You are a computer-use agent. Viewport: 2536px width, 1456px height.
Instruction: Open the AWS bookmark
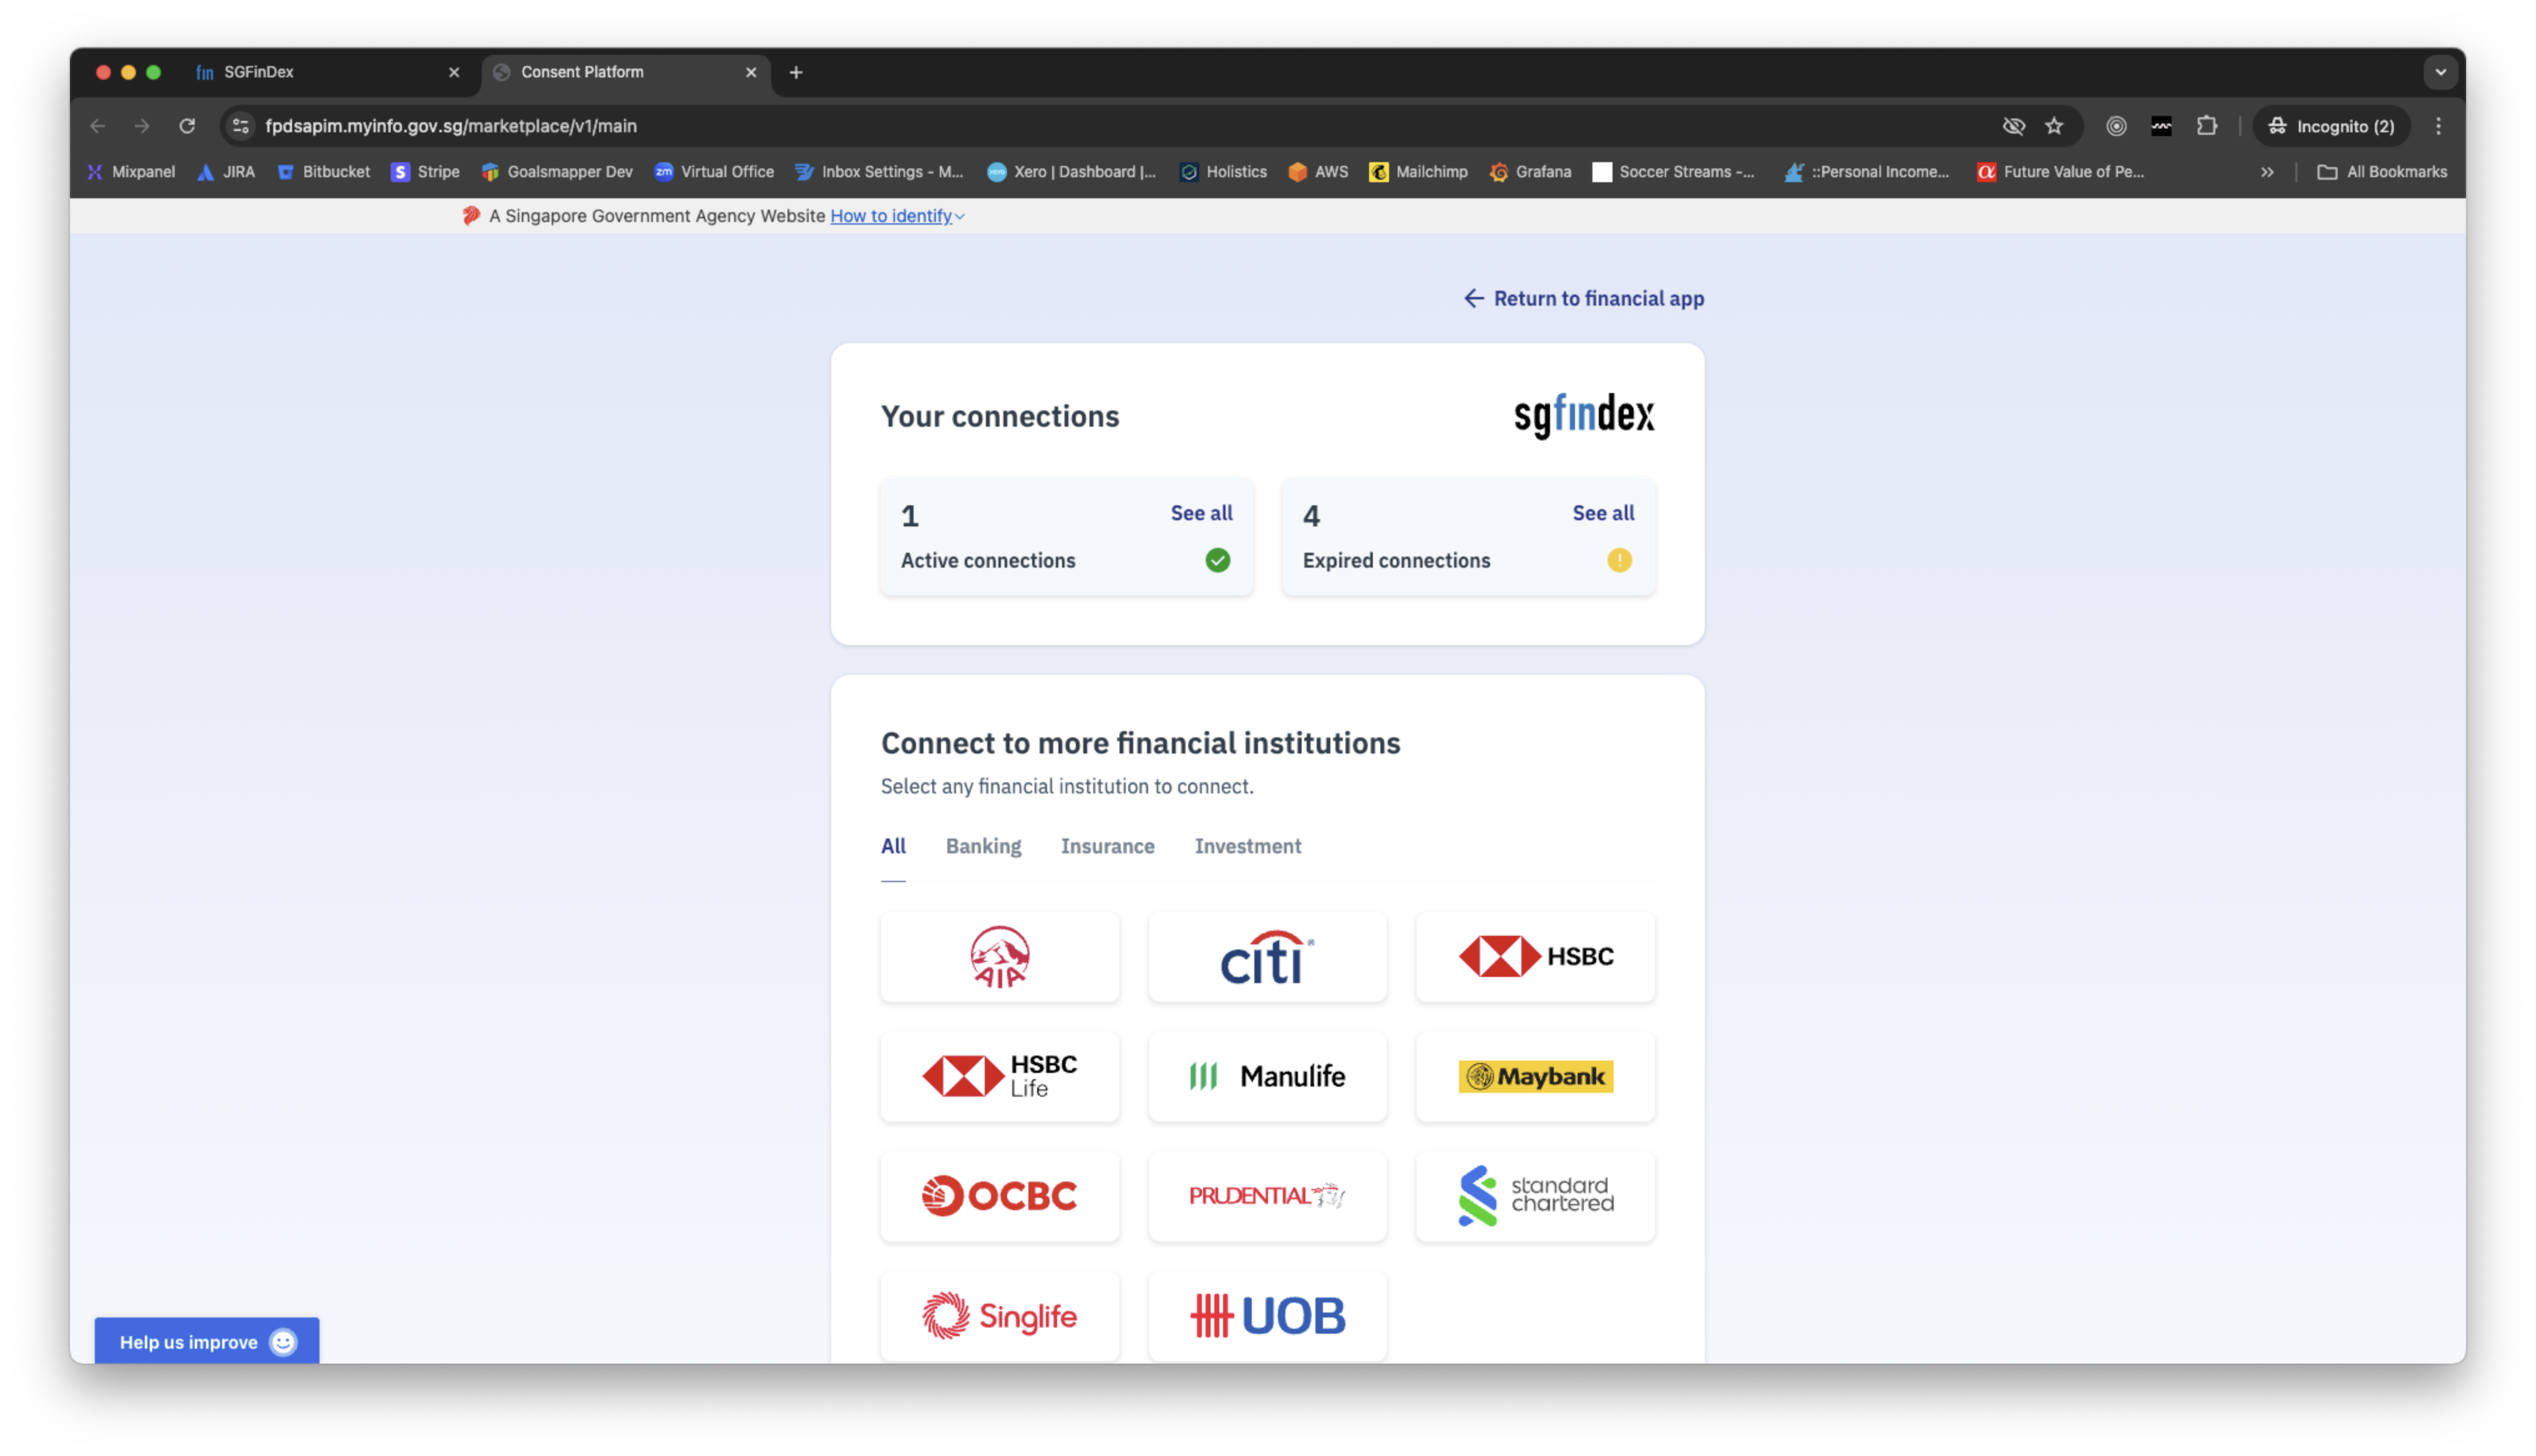[1318, 172]
